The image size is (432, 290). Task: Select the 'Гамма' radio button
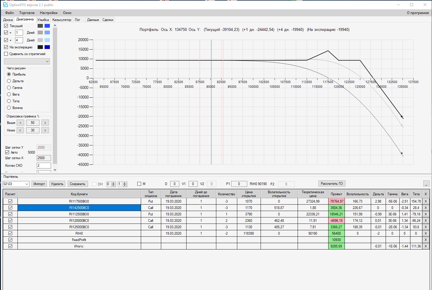9,88
